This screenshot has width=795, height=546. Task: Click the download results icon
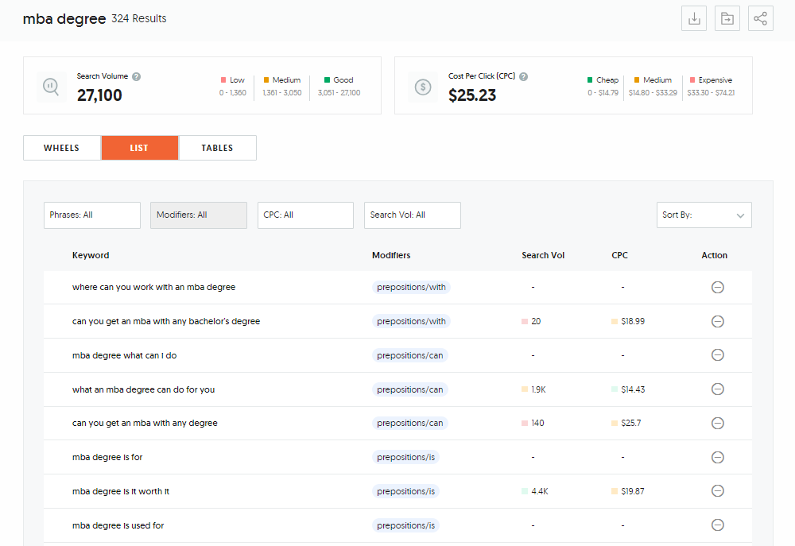click(x=693, y=18)
